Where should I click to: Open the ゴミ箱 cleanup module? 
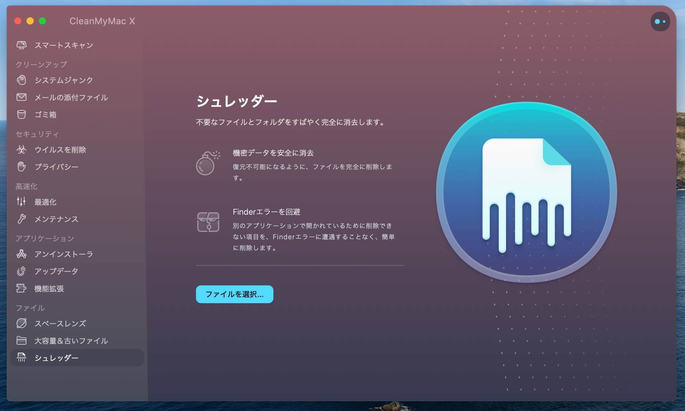[x=21, y=114]
